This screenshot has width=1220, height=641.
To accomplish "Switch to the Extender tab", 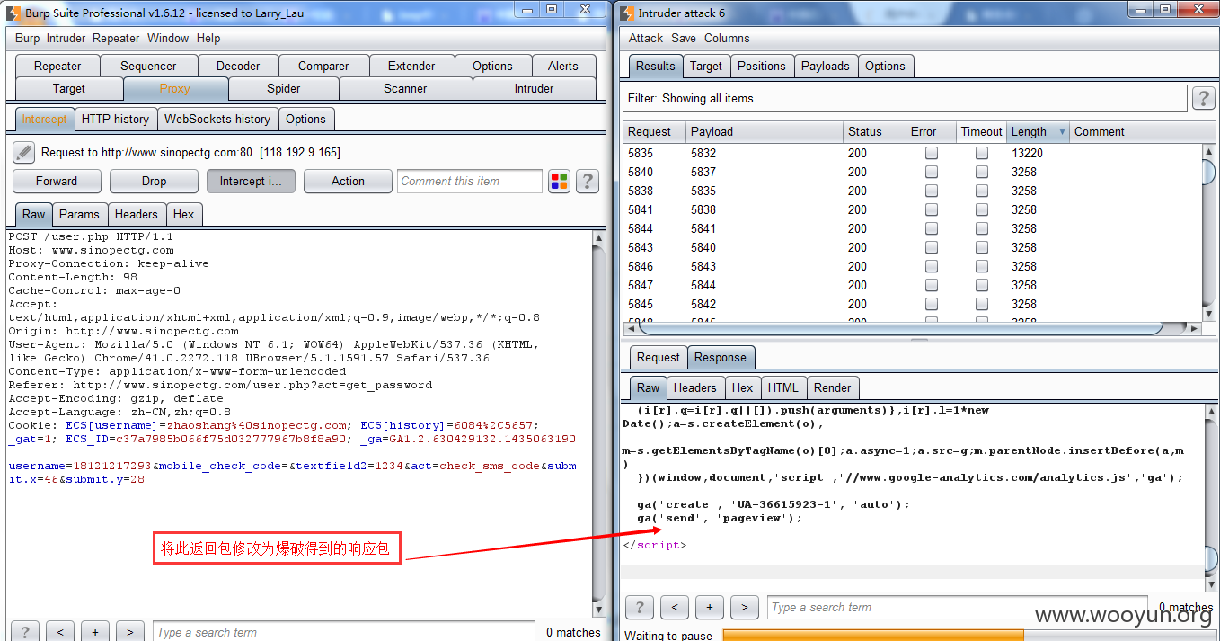I will [x=411, y=66].
